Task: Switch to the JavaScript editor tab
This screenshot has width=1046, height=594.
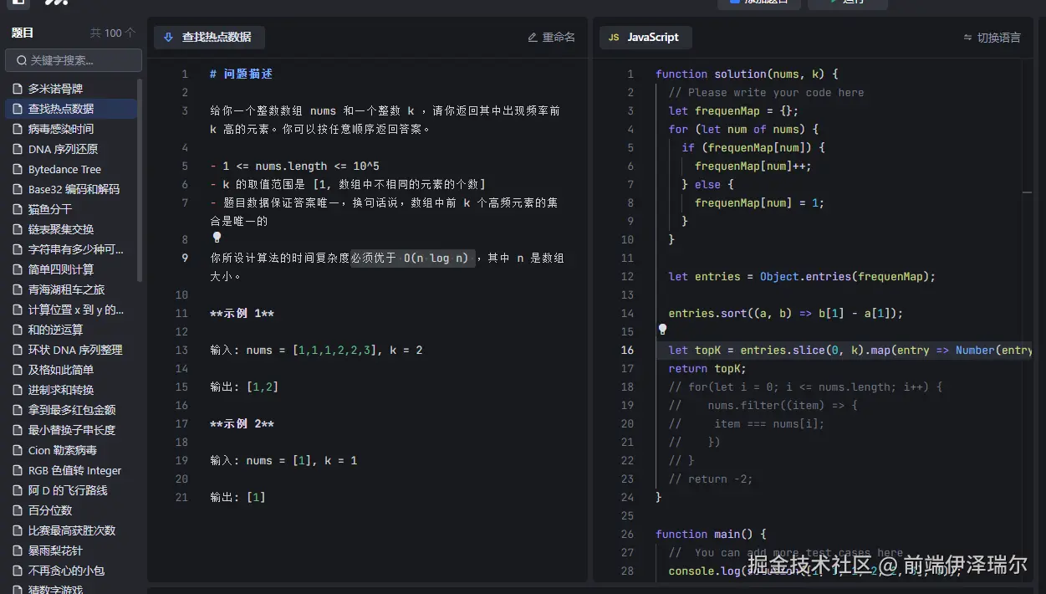Action: coord(645,37)
